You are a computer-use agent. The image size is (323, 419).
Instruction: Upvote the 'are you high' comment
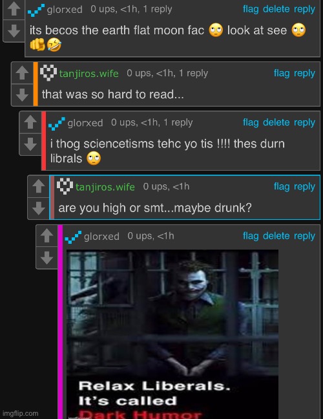[39, 186]
